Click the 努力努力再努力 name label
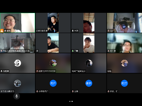This screenshot has height=106, width=142. 8,91
